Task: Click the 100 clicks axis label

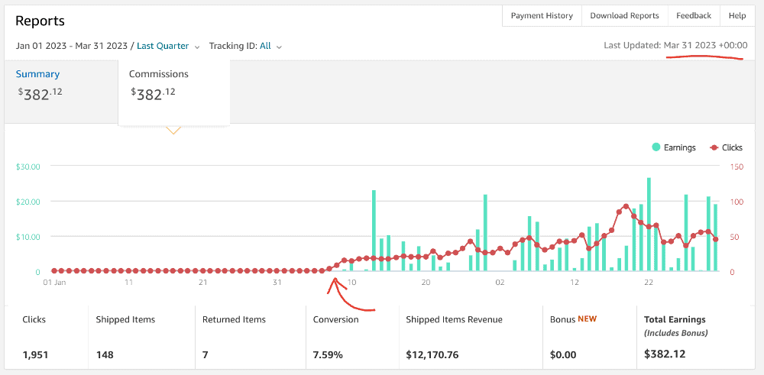Action: coord(736,202)
